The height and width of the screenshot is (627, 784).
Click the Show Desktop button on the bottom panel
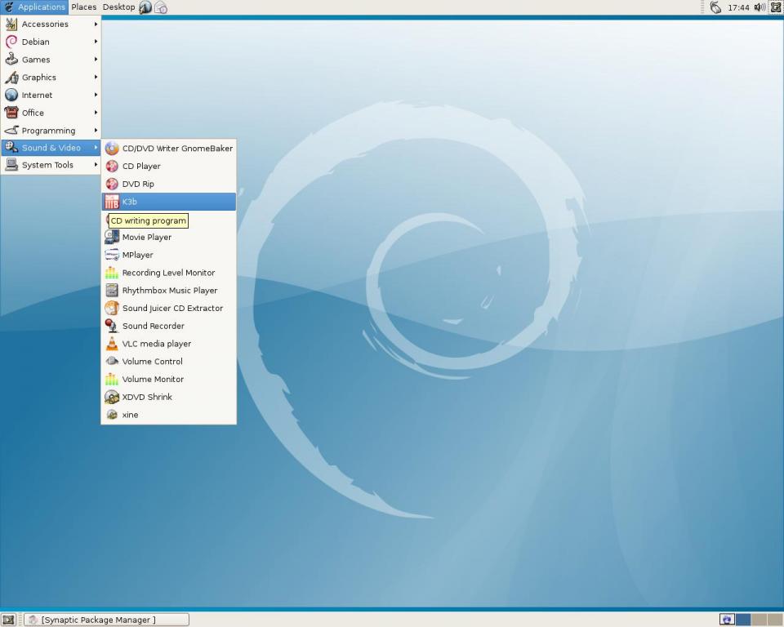point(8,620)
